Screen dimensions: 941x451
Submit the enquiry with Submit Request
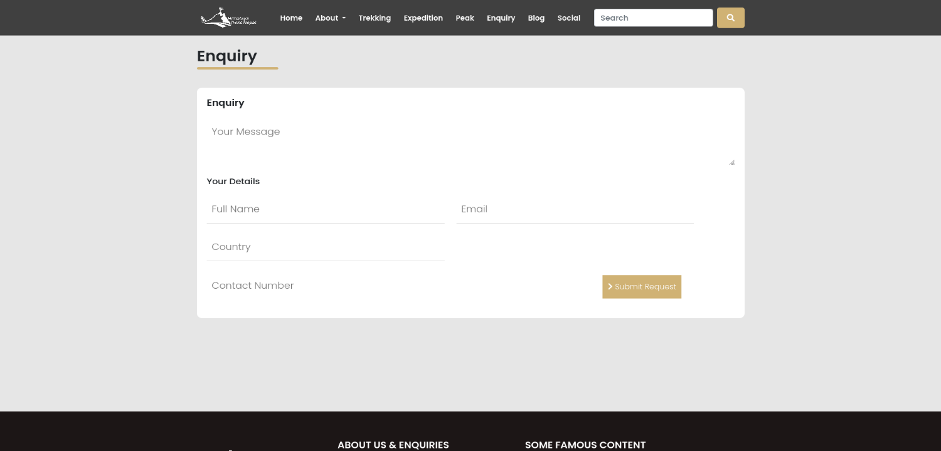pos(642,287)
